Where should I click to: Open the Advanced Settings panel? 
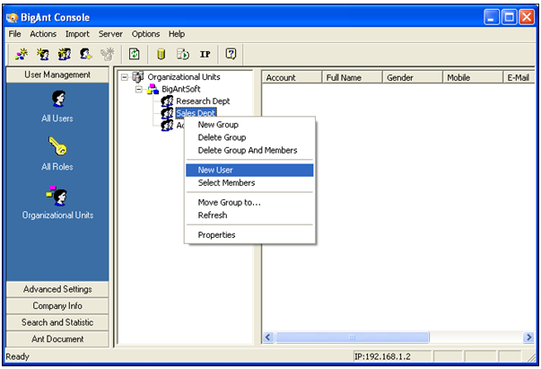57,289
